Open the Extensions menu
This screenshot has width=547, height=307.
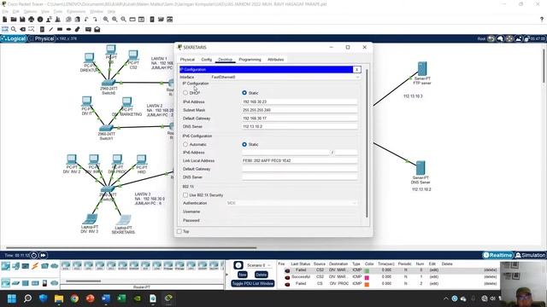coord(76,11)
